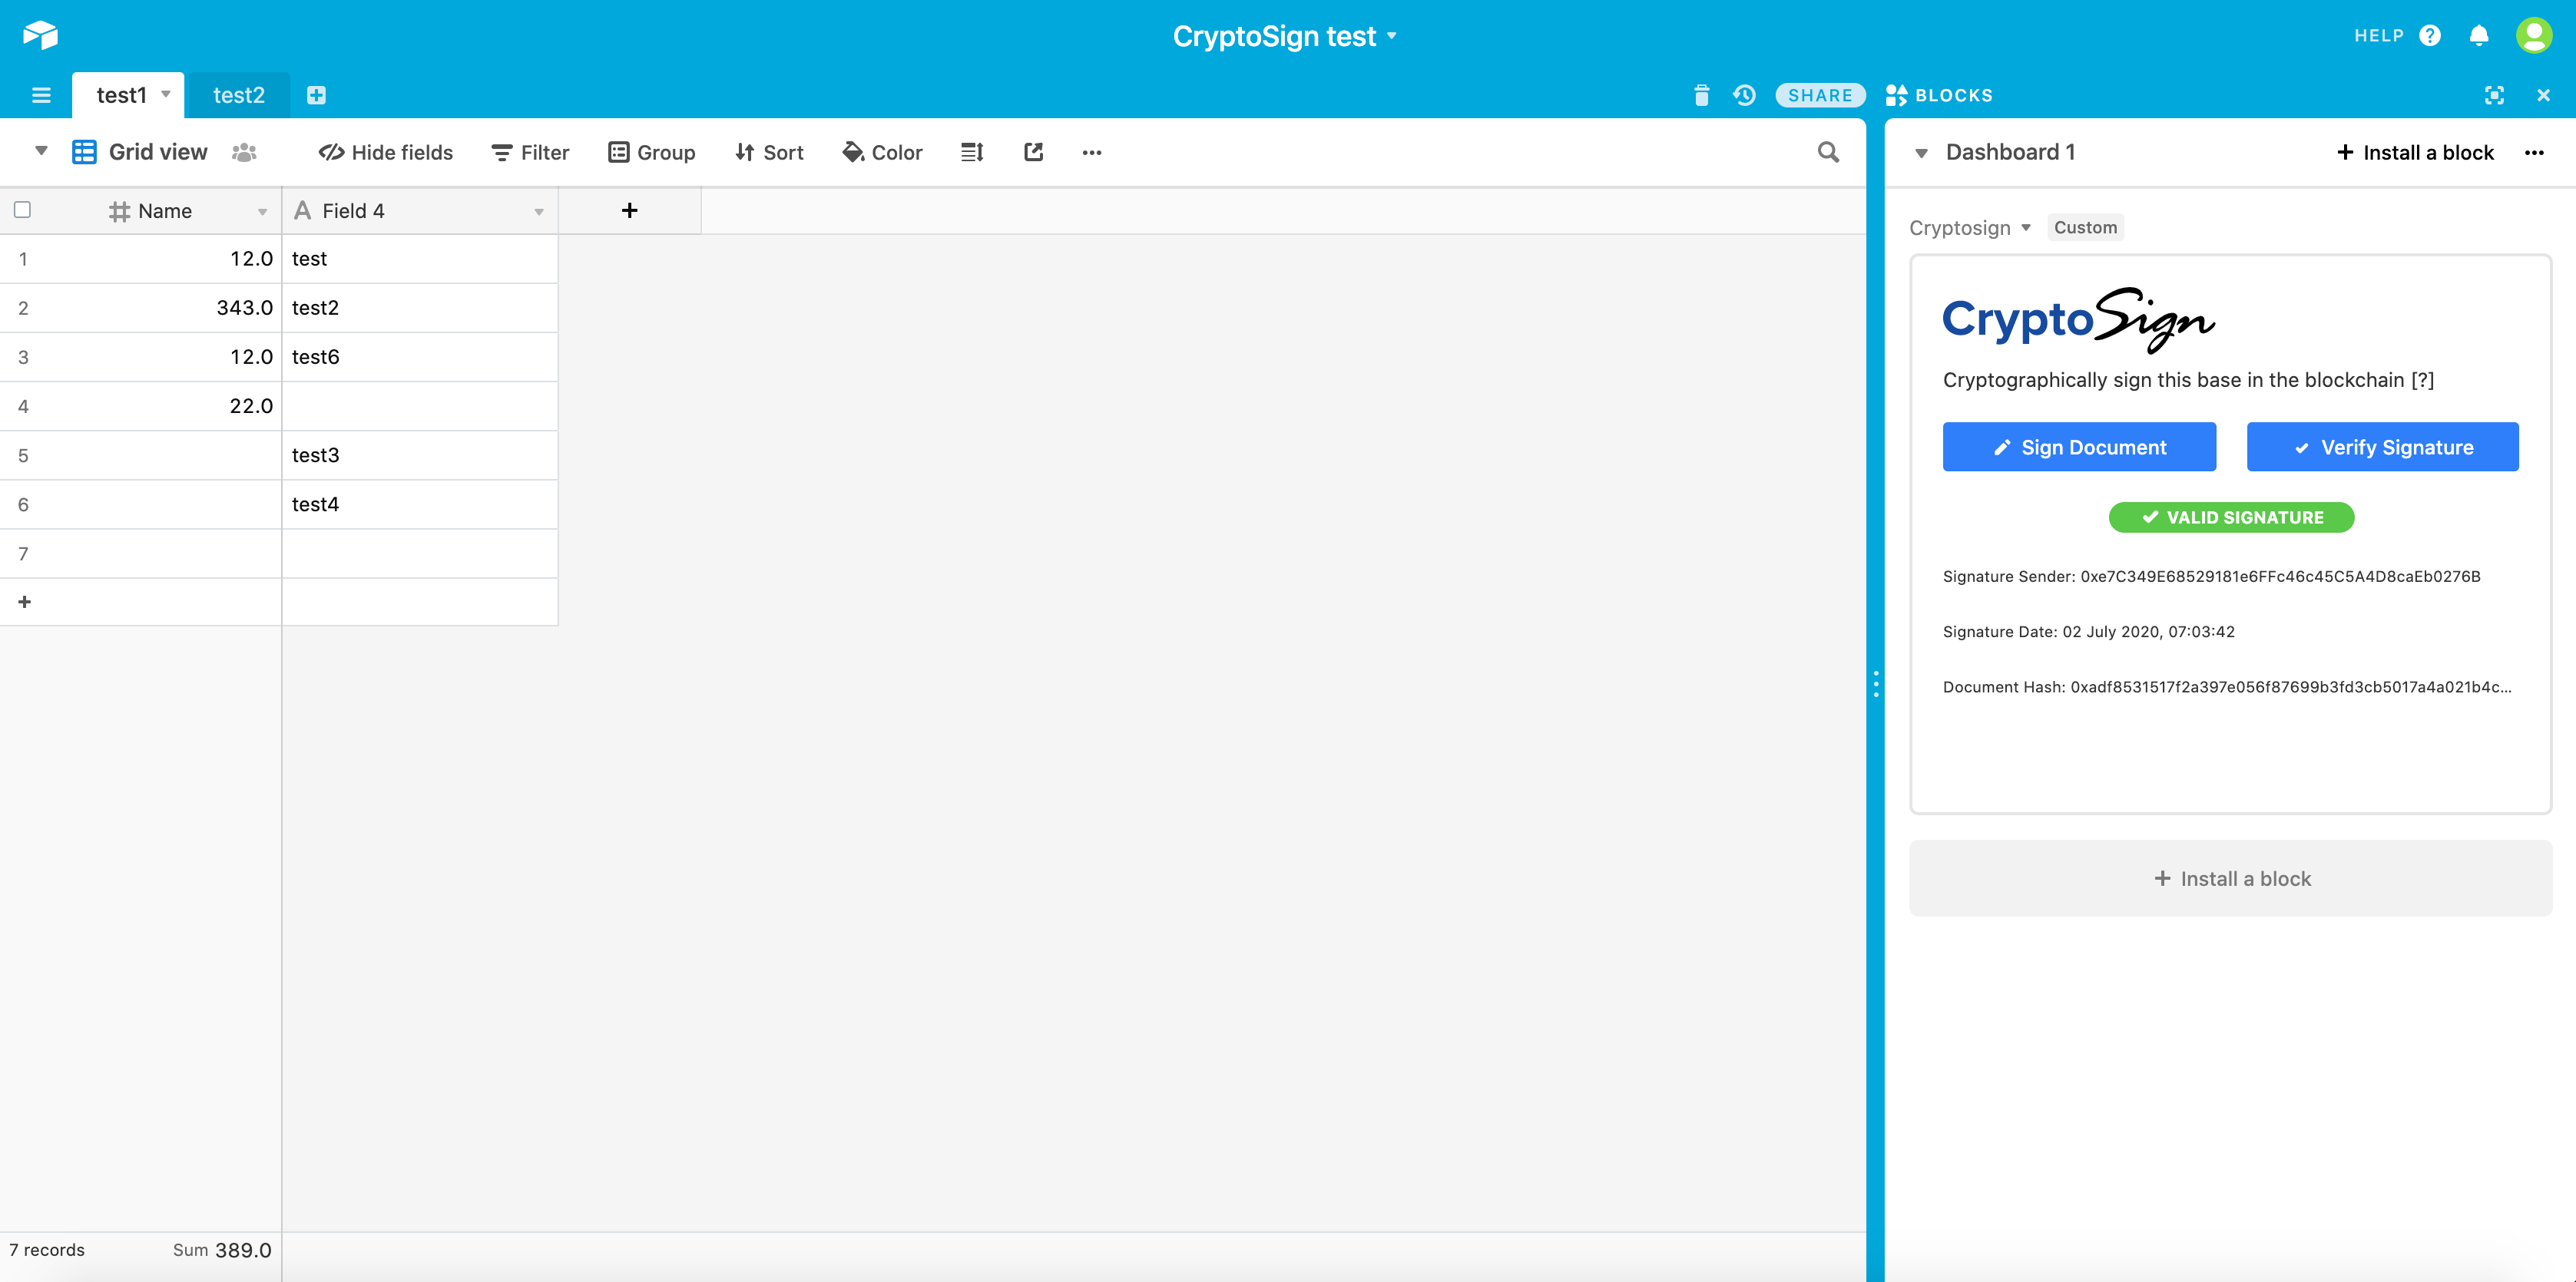Toggle Hide fields option

[x=386, y=152]
